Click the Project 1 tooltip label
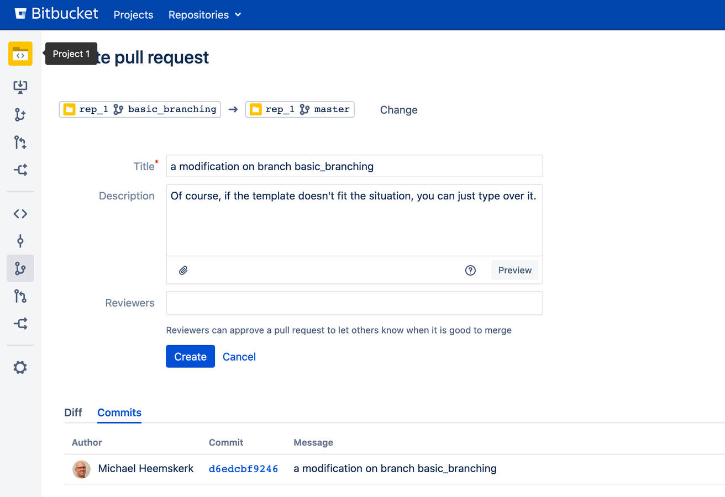Image resolution: width=725 pixels, height=497 pixels. click(x=71, y=54)
